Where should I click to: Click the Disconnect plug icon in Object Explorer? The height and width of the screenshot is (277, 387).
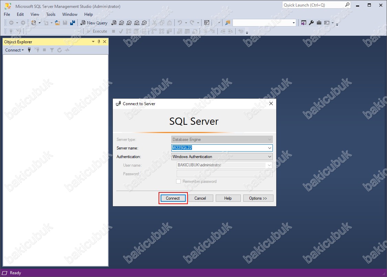click(37, 50)
